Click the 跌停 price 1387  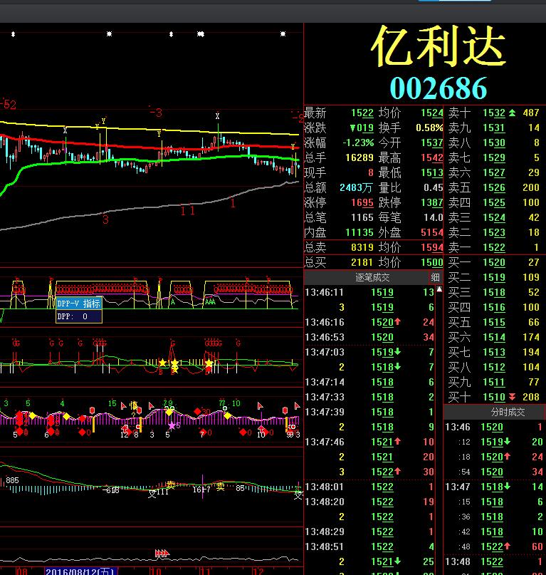point(431,203)
